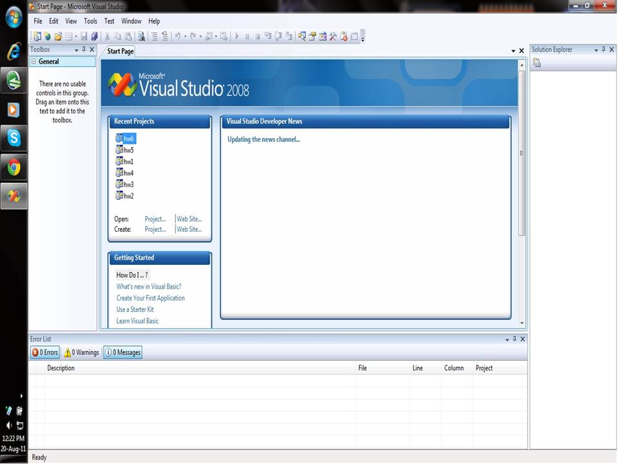This screenshot has width=619, height=464.
Task: Click the Windows Start orb
Action: pyautogui.click(x=14, y=18)
